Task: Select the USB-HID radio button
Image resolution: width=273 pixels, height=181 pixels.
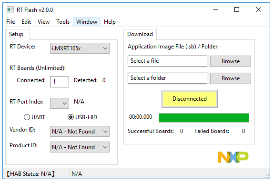Action: pyautogui.click(x=82, y=117)
